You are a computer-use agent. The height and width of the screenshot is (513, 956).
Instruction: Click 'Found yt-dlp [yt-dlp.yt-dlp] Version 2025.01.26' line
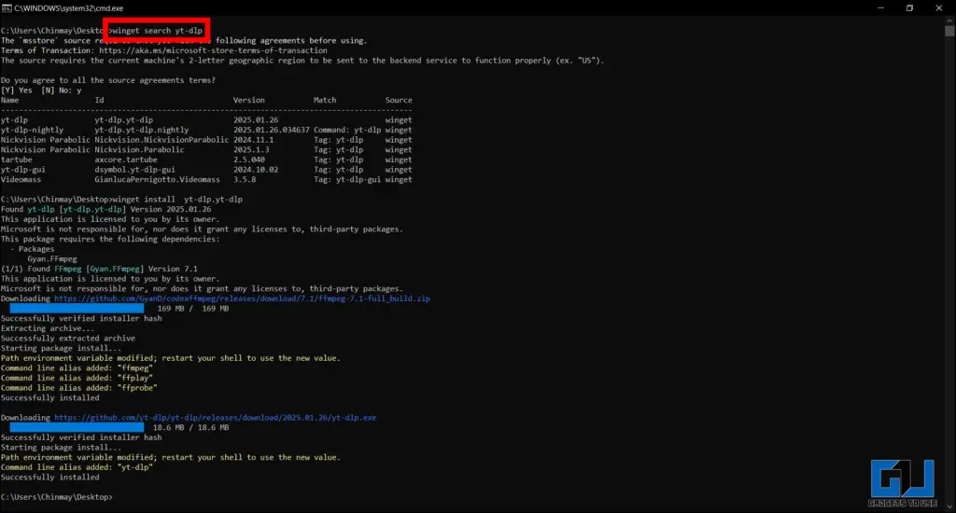(106, 209)
